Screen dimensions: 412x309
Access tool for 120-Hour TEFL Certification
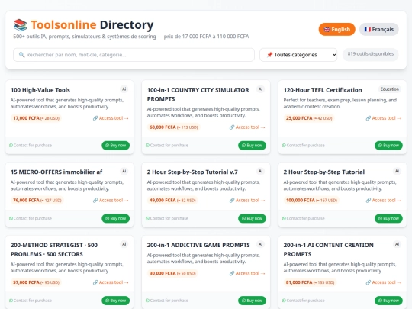384,118
